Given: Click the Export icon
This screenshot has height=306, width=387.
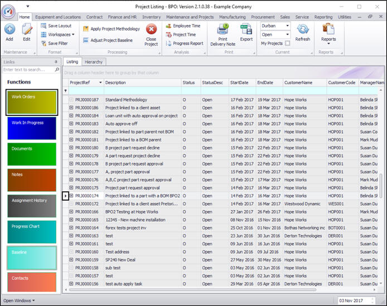Looking at the screenshot, I should coord(246,30).
